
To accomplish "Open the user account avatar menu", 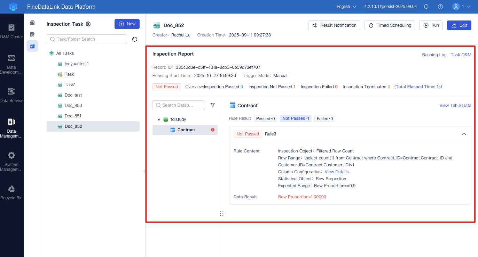I will tap(461, 7).
